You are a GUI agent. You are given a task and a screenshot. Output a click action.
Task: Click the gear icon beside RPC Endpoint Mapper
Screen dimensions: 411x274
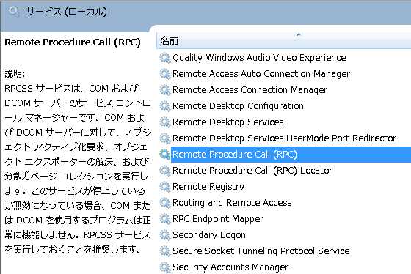coord(165,219)
